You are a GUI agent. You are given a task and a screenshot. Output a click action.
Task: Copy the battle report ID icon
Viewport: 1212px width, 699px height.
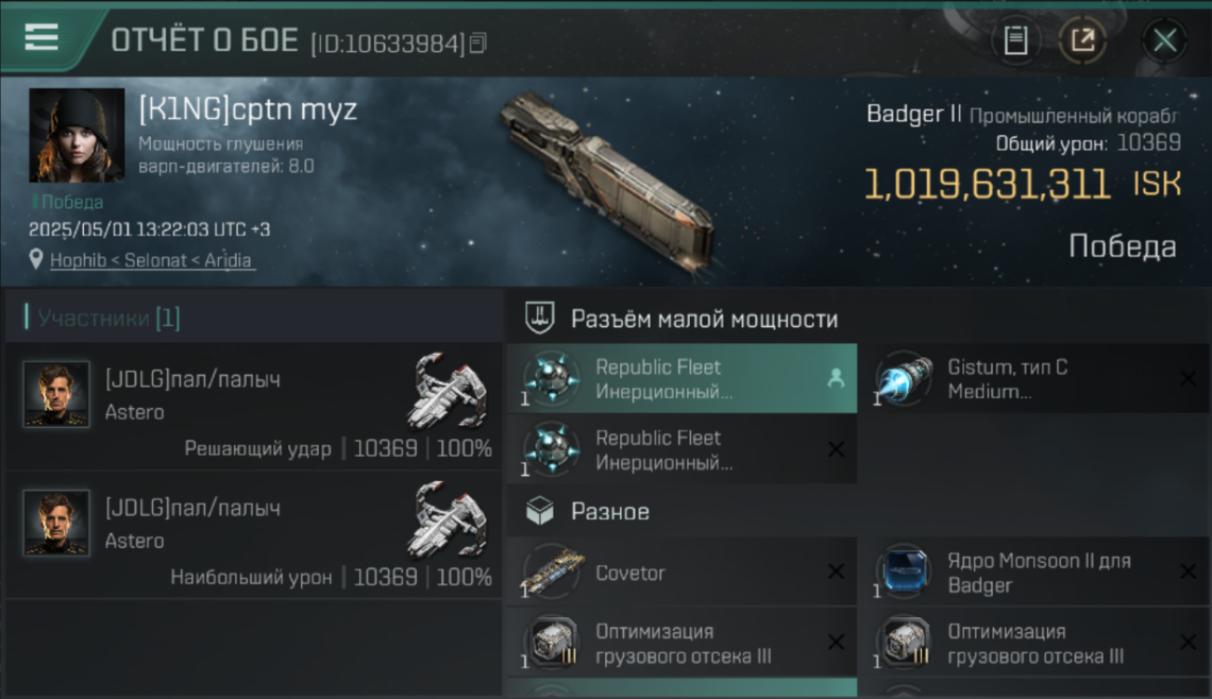click(x=477, y=43)
